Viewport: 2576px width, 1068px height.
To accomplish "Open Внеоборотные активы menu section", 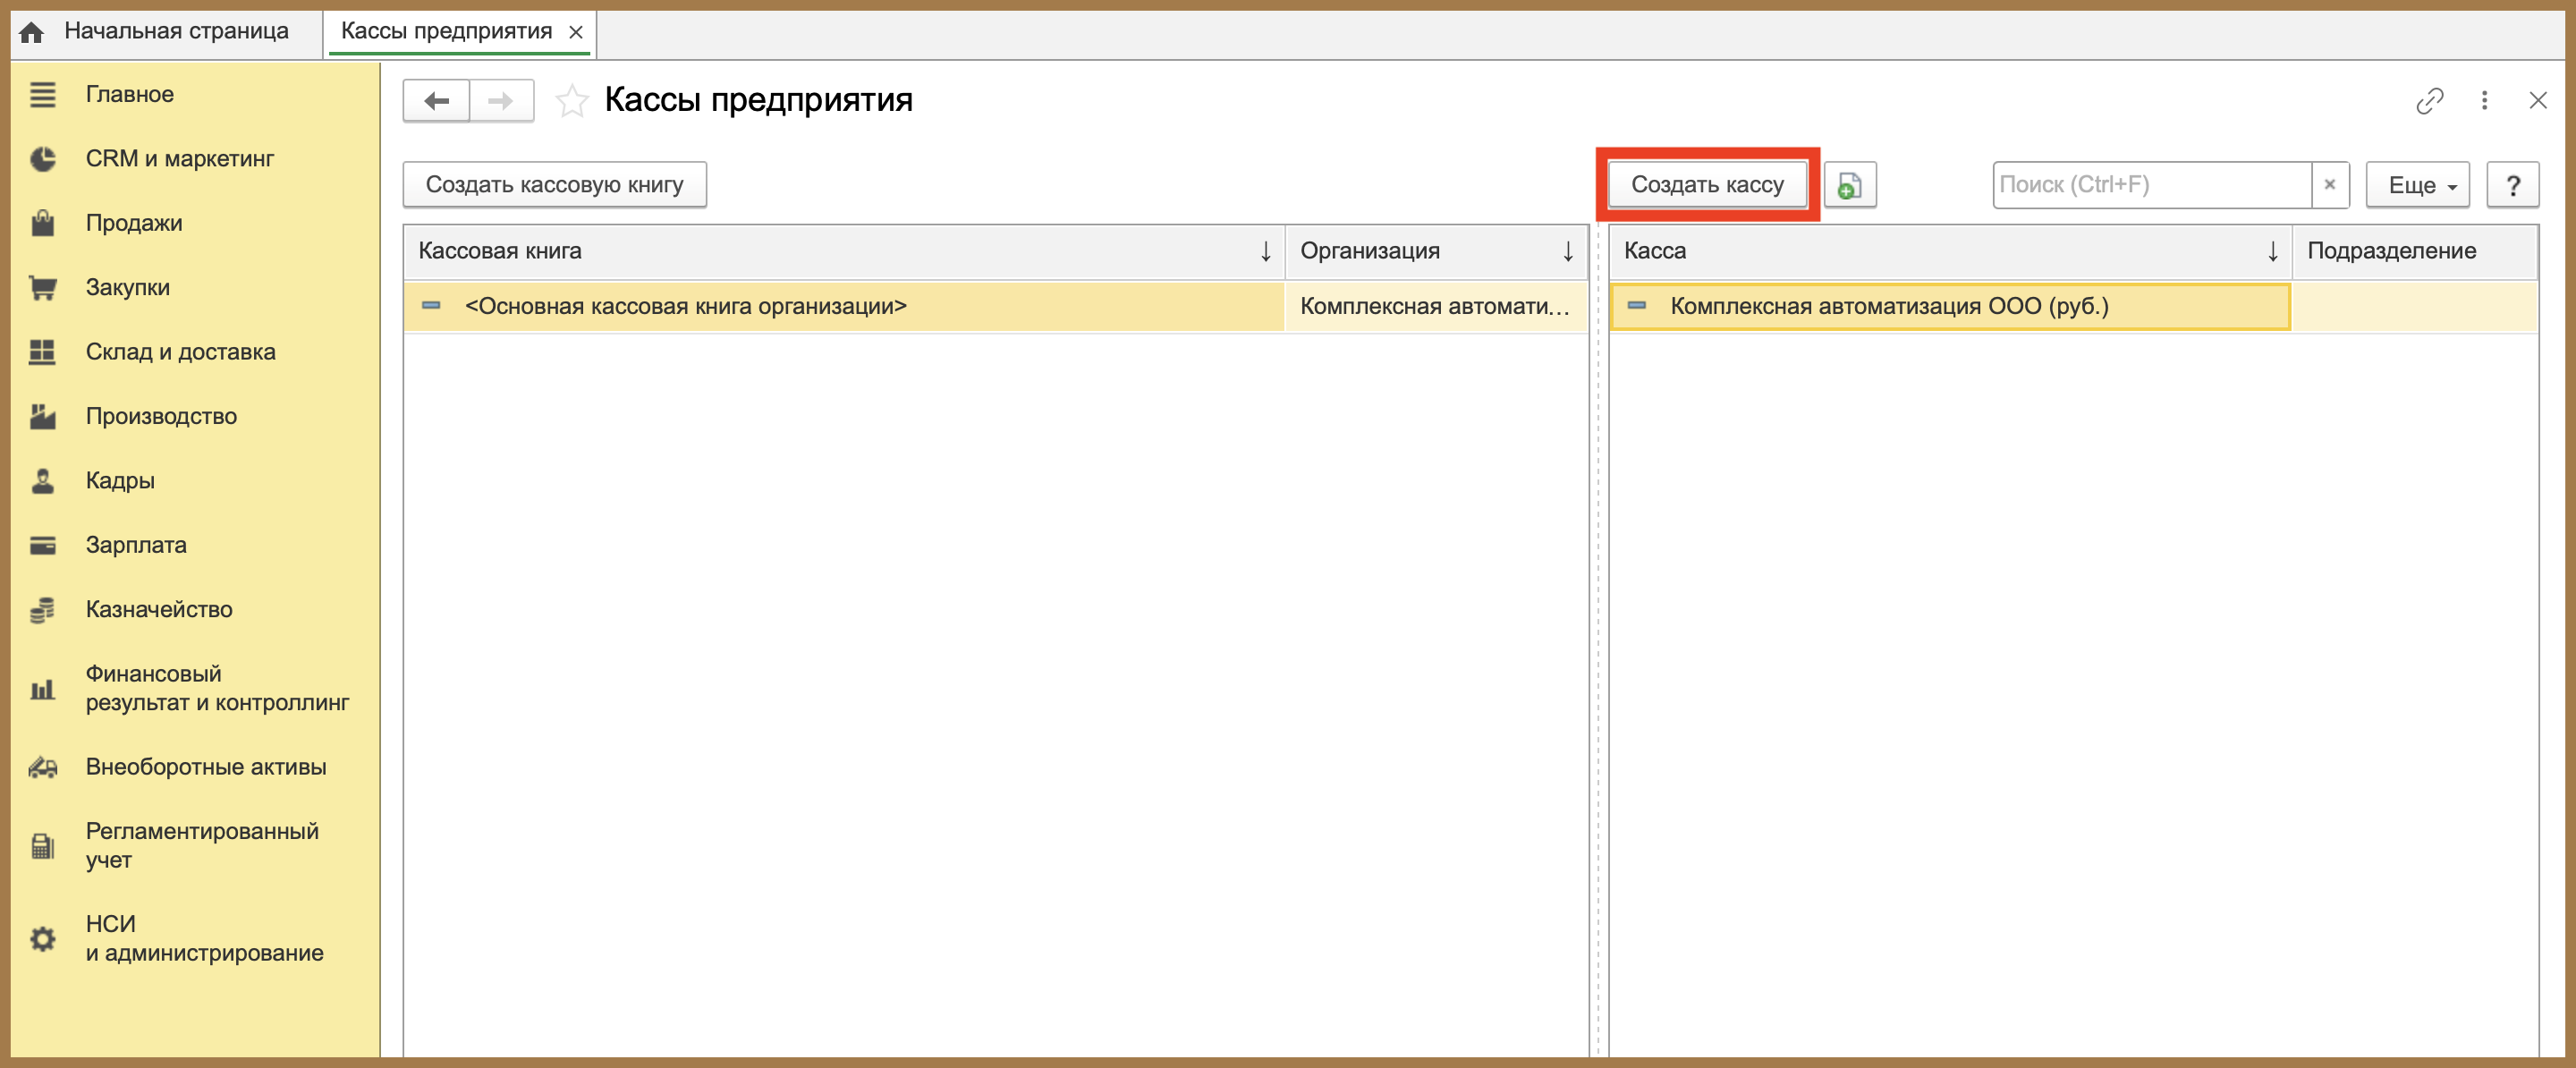I will coord(206,767).
